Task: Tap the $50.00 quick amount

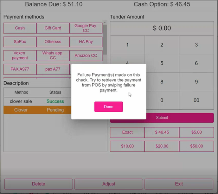Action: pos(196,146)
